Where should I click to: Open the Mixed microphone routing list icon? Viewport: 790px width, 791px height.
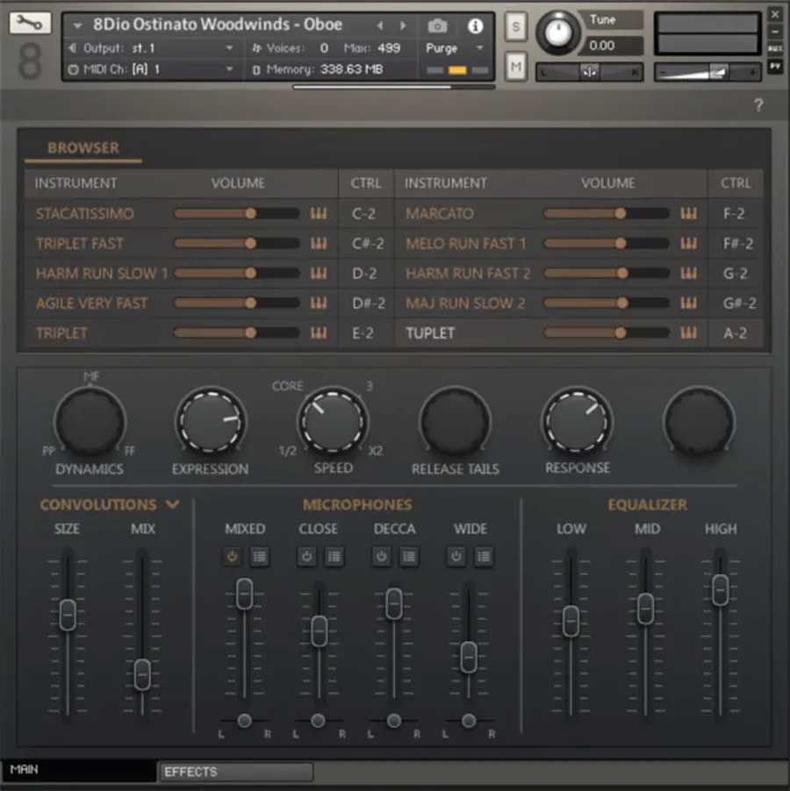[x=260, y=557]
